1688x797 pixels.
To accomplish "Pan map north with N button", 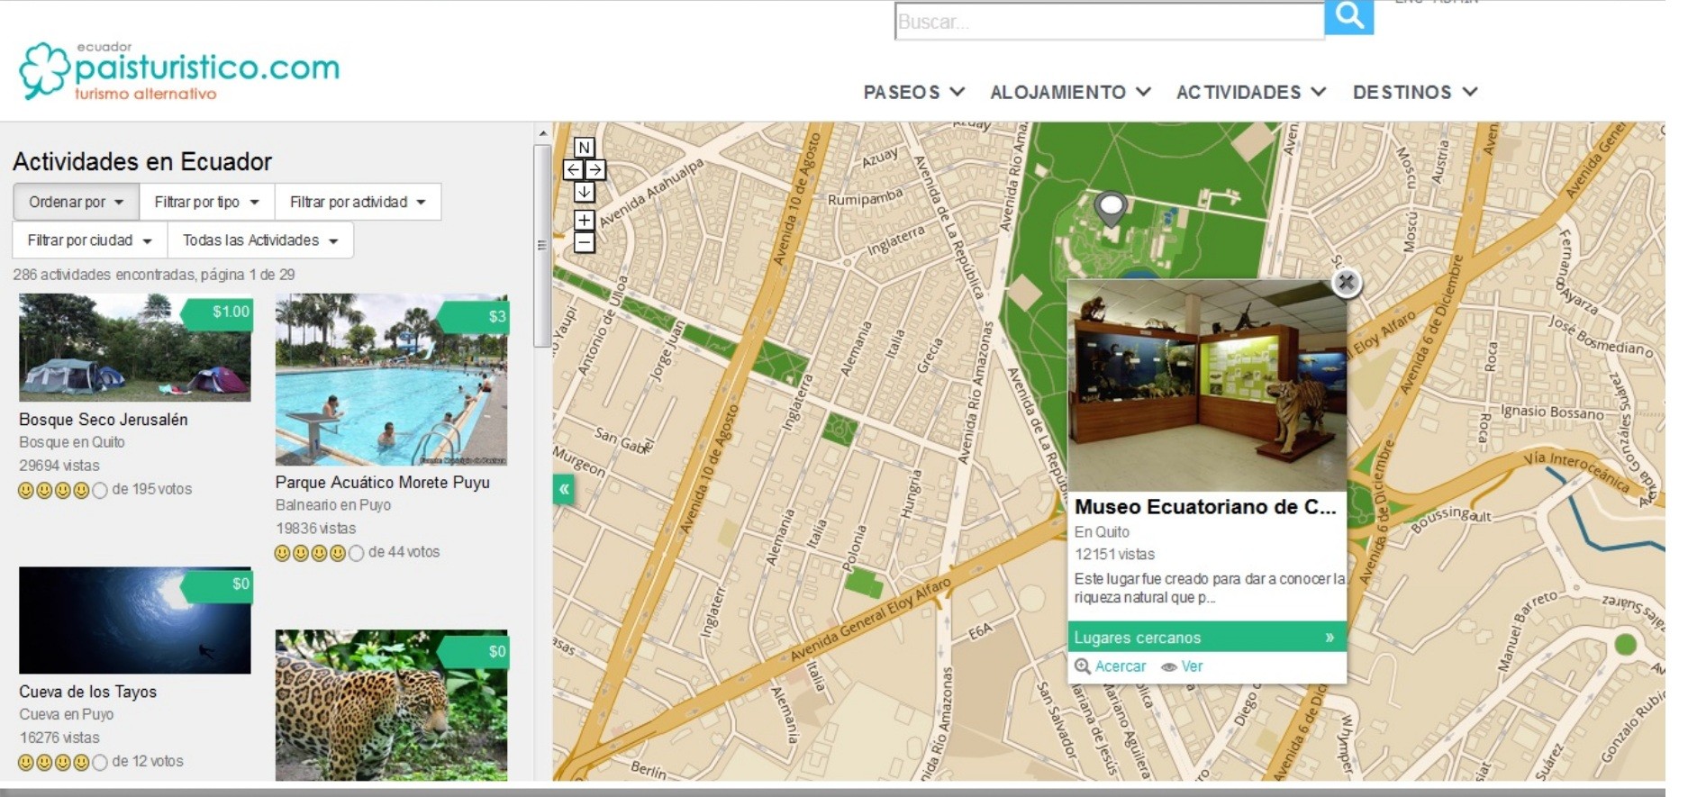I will coord(584,148).
